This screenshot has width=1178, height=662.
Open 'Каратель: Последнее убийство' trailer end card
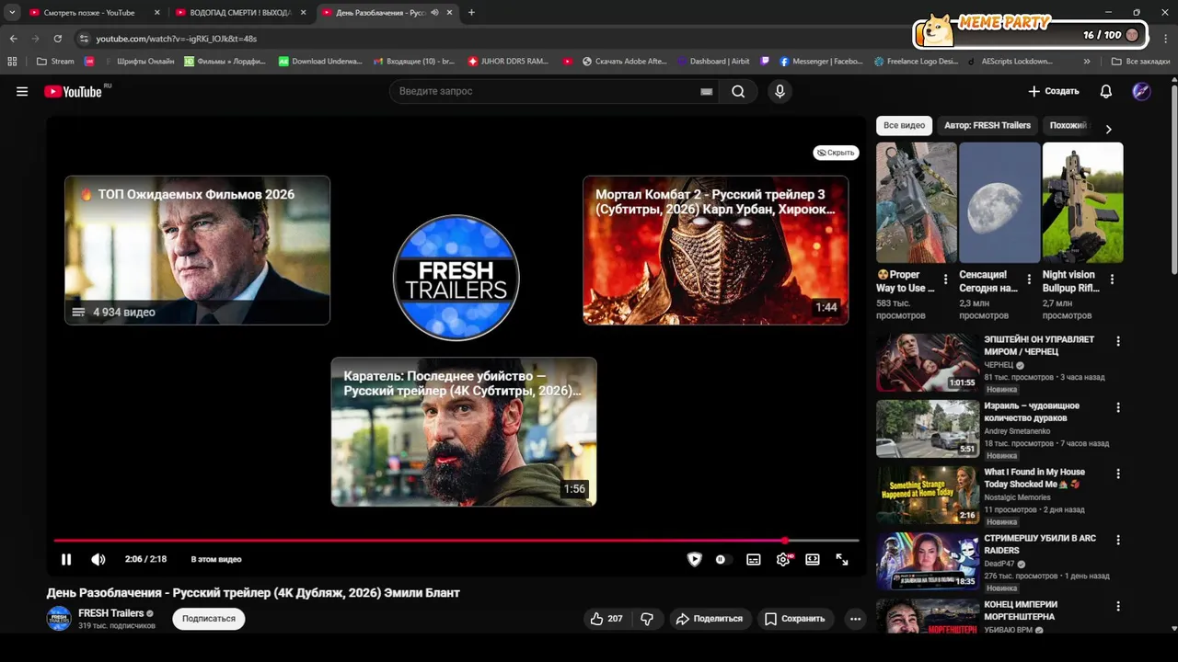464,431
